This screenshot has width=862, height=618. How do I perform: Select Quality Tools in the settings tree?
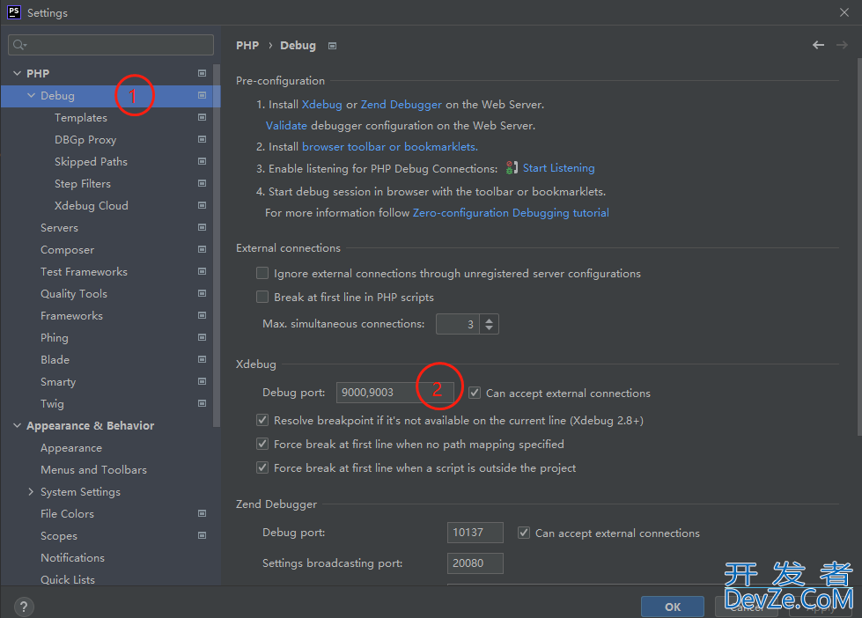click(x=74, y=294)
